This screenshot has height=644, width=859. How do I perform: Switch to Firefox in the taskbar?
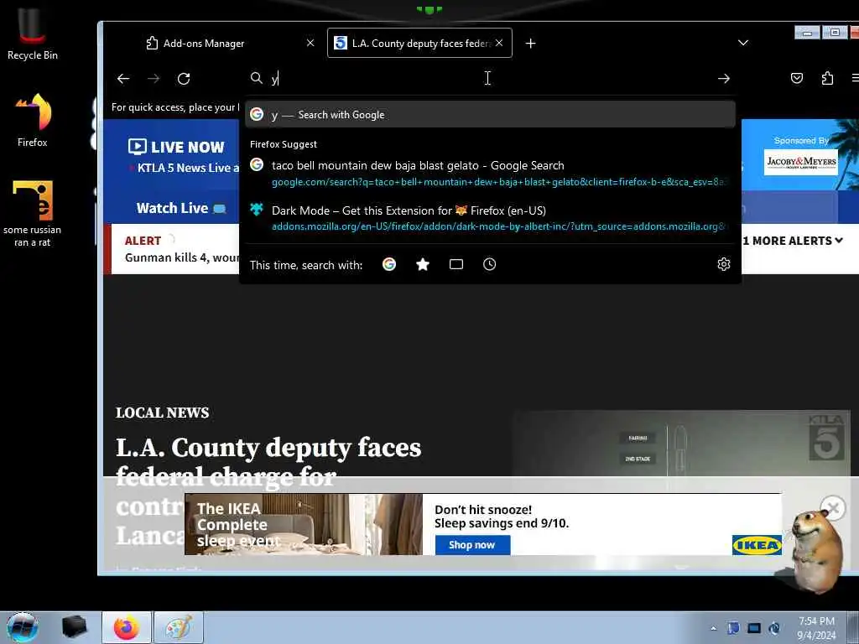tap(127, 627)
